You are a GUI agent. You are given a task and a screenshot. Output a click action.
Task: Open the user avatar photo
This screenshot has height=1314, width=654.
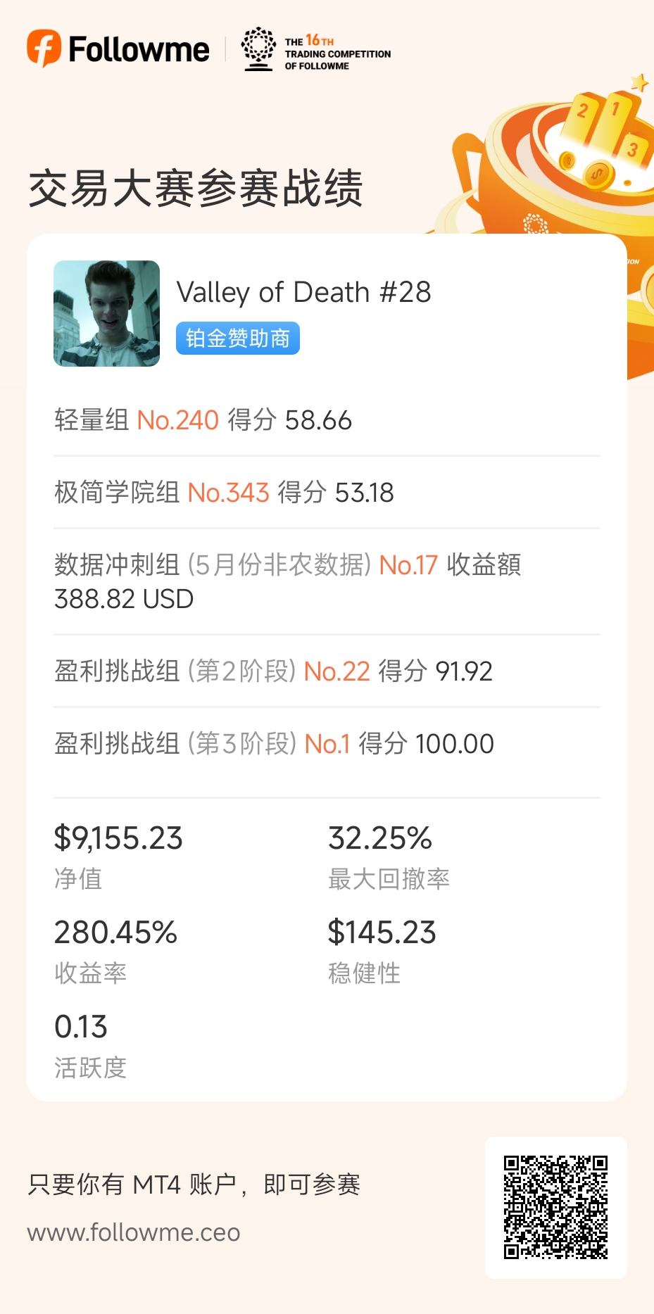pyautogui.click(x=107, y=314)
